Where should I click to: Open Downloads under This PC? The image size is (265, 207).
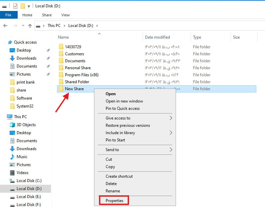(x=26, y=149)
